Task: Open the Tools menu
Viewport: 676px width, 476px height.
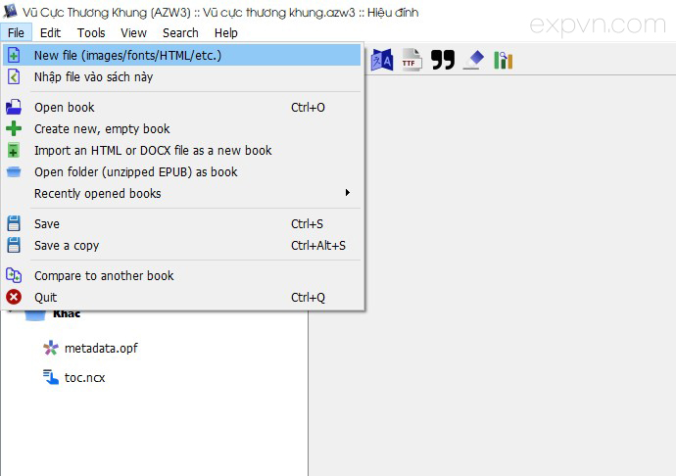Action: pos(91,32)
